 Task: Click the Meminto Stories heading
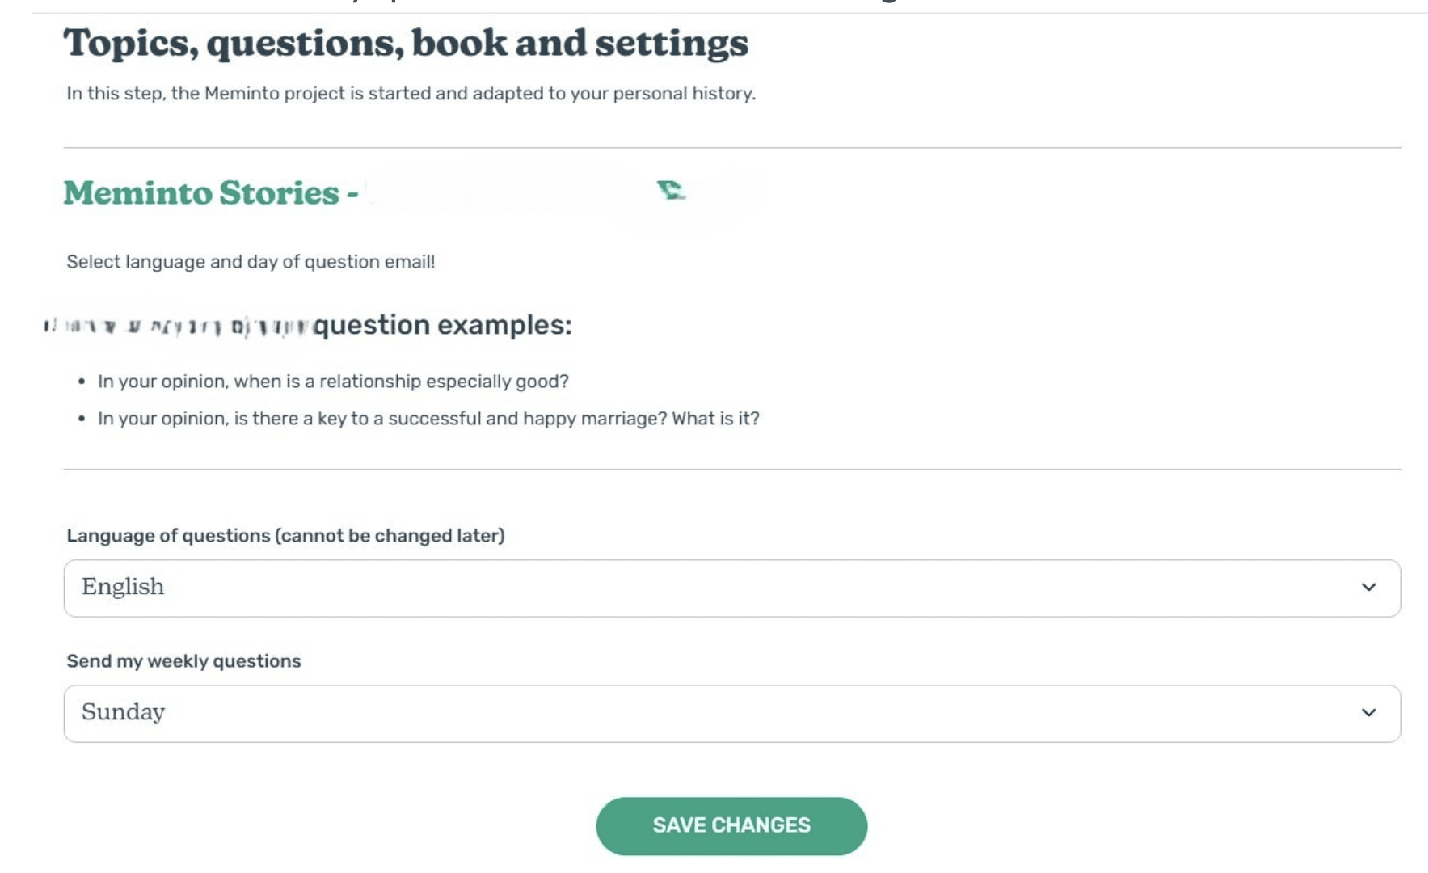point(211,193)
